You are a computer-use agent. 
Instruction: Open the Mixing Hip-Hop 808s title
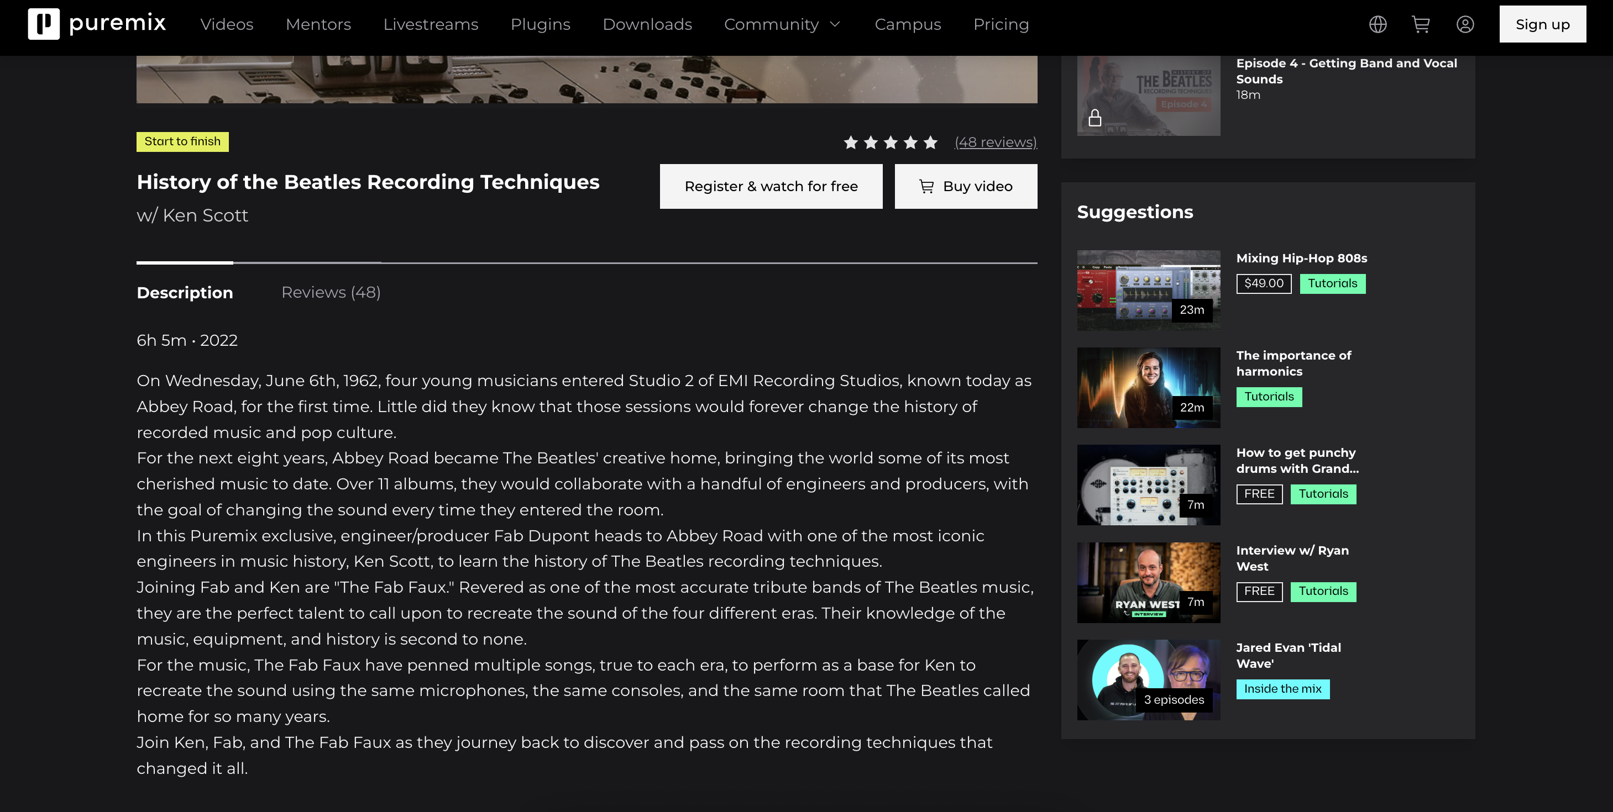[x=1301, y=258]
